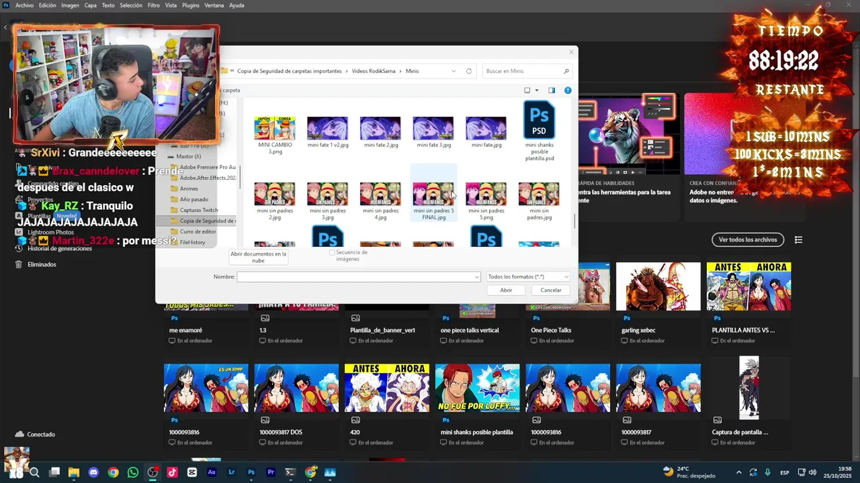Click the Photoshop logo in the menu bar
Screen dimensions: 860x483
5,5
